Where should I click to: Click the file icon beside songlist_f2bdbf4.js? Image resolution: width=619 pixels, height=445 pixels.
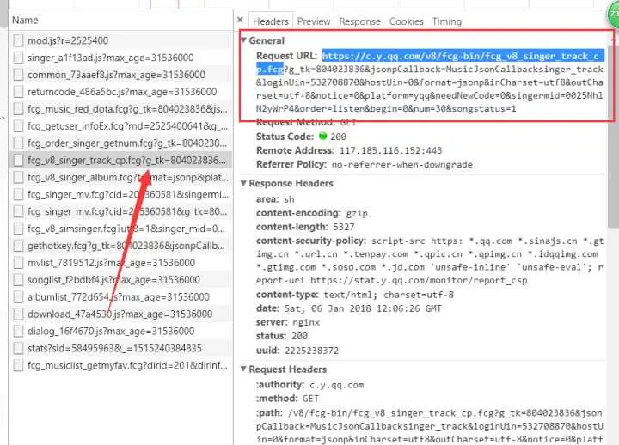(x=18, y=280)
